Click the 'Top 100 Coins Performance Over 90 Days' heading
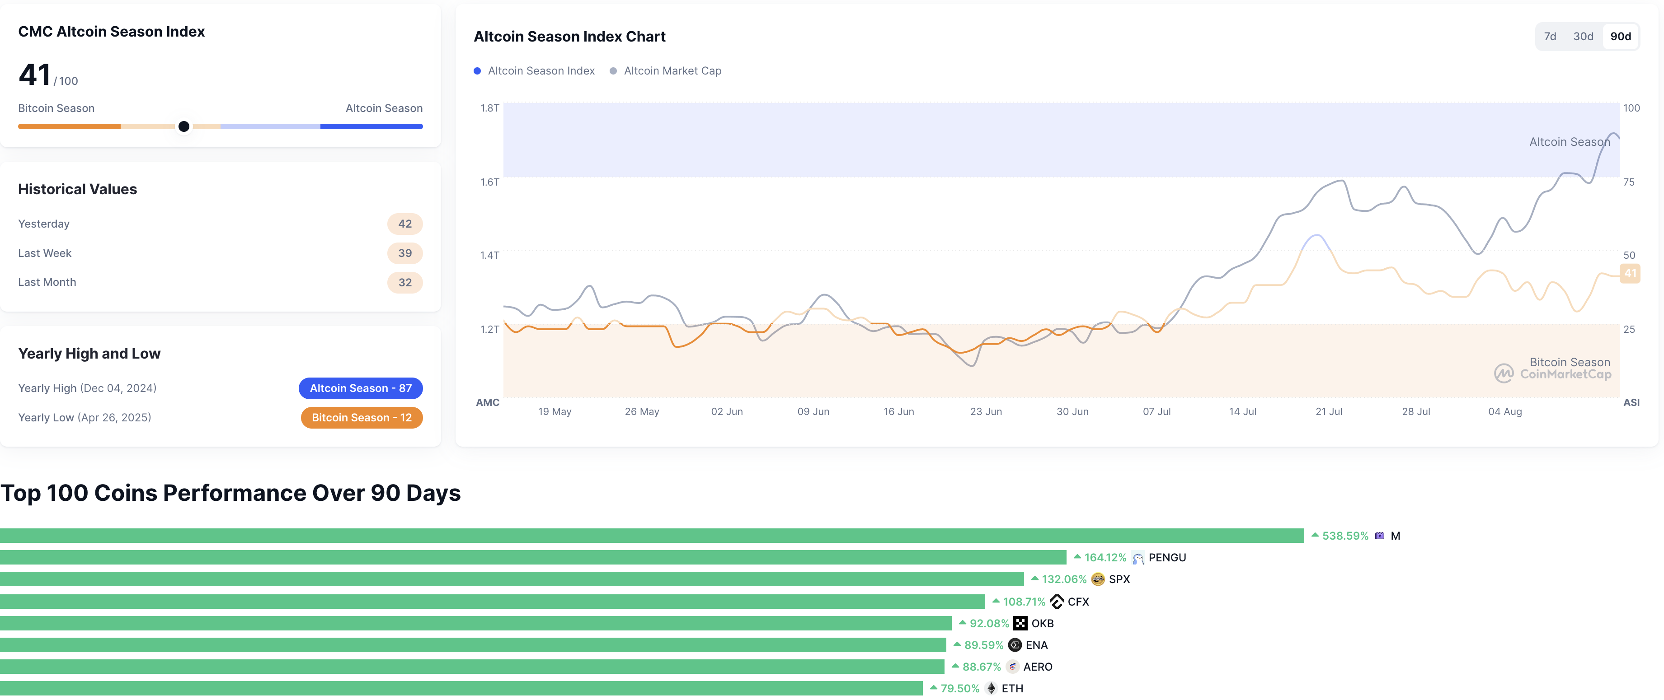Image resolution: width=1664 pixels, height=700 pixels. coord(230,493)
